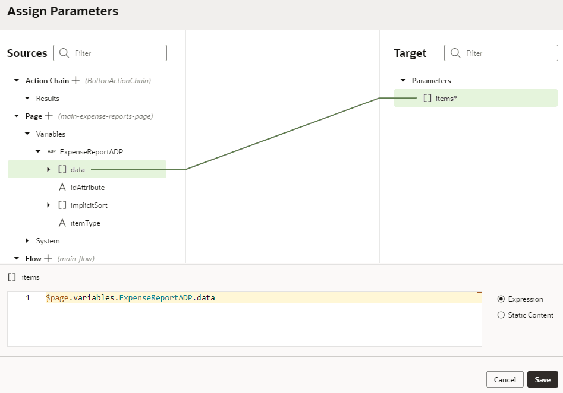
Task: Click the string A icon for itemType
Action: click(62, 223)
